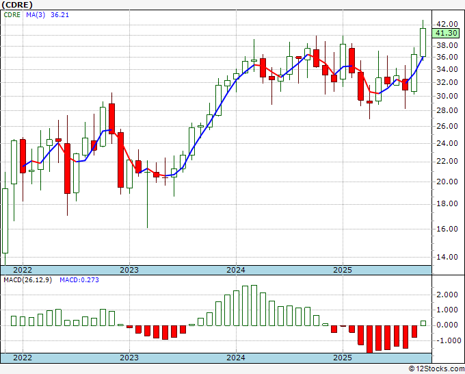Image resolution: width=465 pixels, height=374 pixels.
Task: Click the 0.000 MACD axis label
Action: [447, 325]
